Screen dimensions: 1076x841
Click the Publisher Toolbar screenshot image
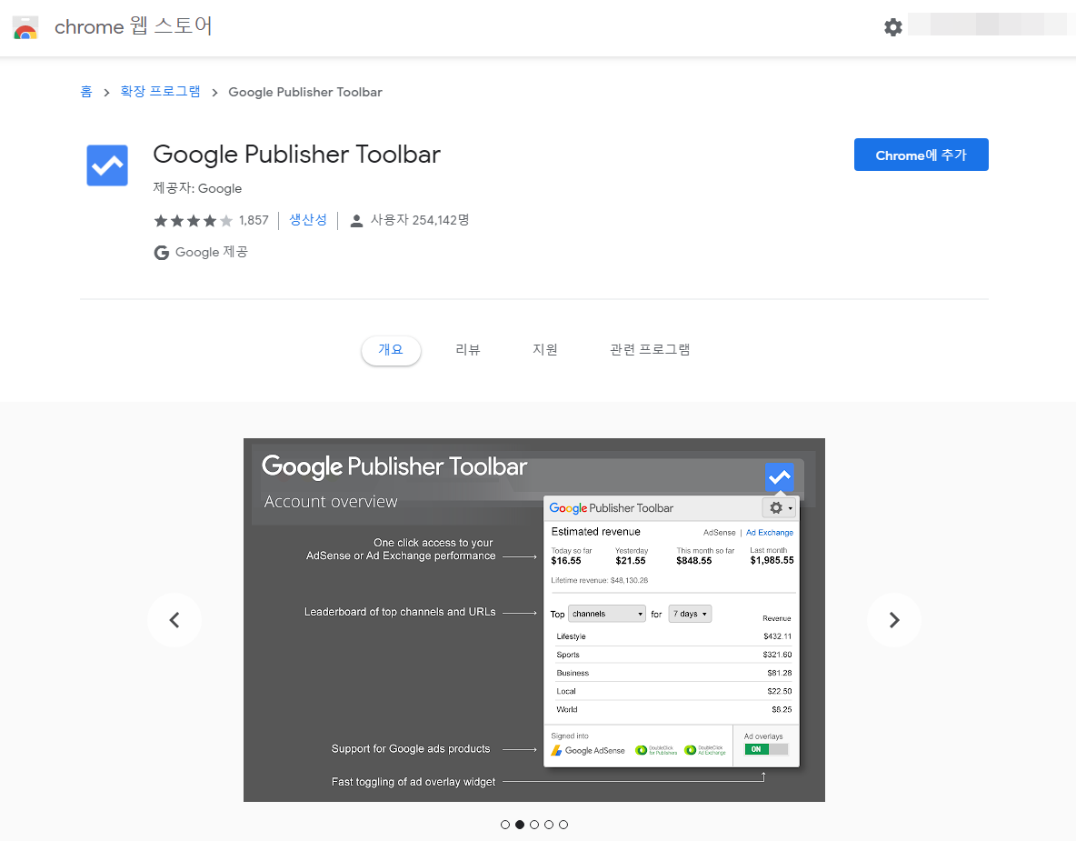pos(533,620)
